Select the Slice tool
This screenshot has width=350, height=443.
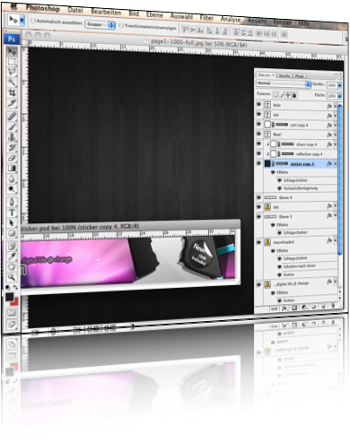12,103
